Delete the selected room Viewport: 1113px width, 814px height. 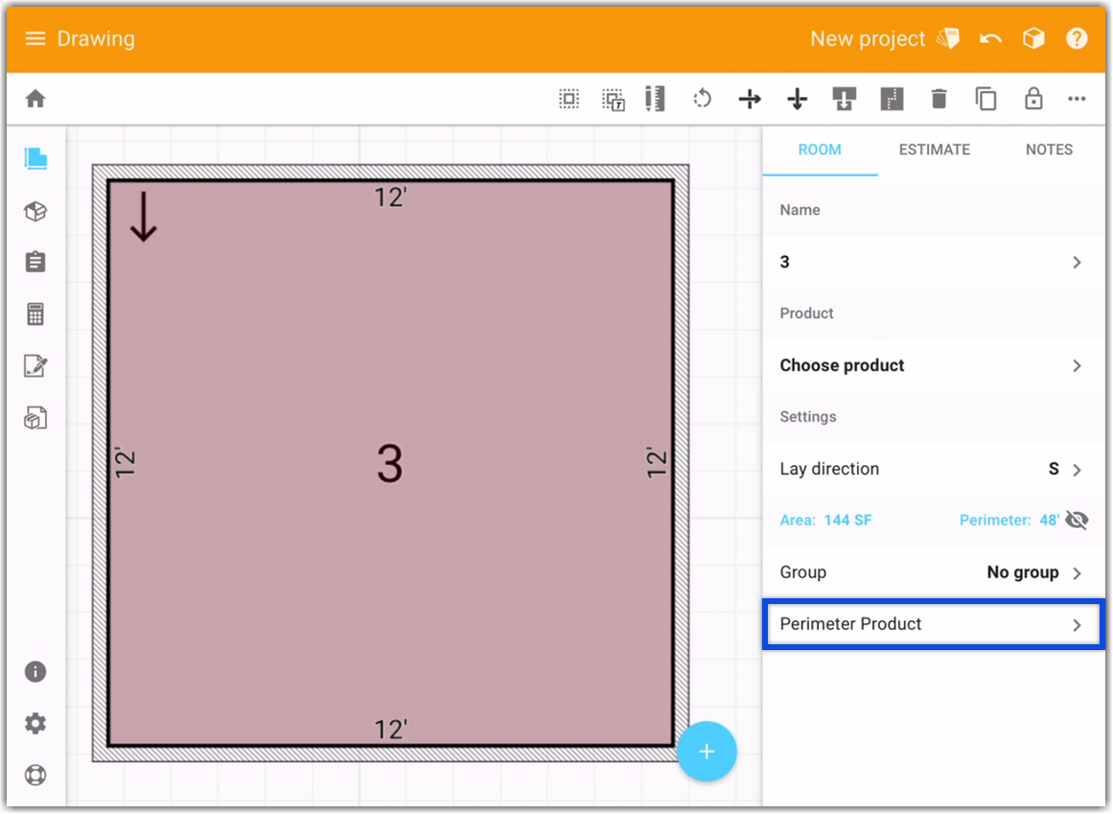point(939,99)
